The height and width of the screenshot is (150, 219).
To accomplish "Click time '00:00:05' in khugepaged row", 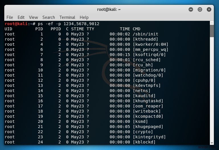I will pos(120,127).
